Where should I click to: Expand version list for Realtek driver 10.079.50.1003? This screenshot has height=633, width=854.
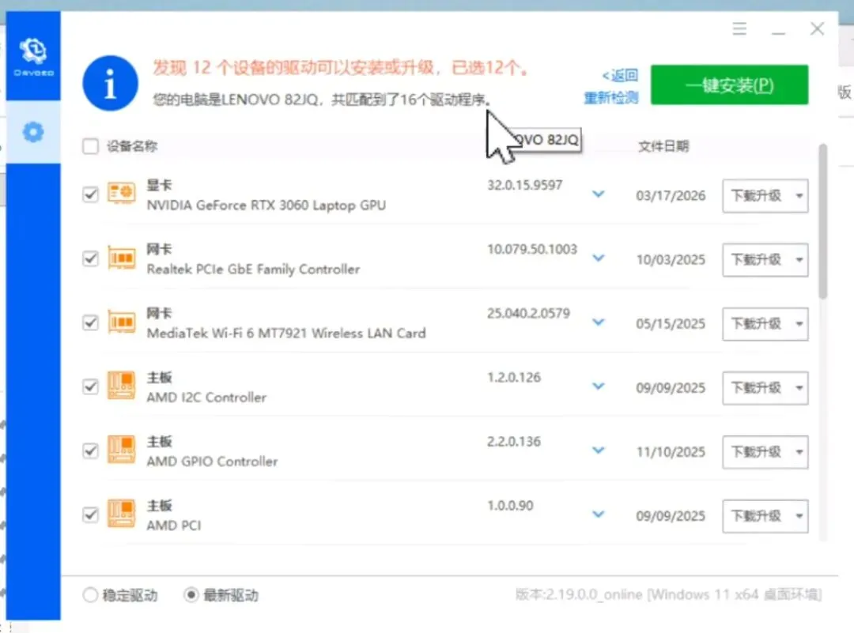coord(598,258)
